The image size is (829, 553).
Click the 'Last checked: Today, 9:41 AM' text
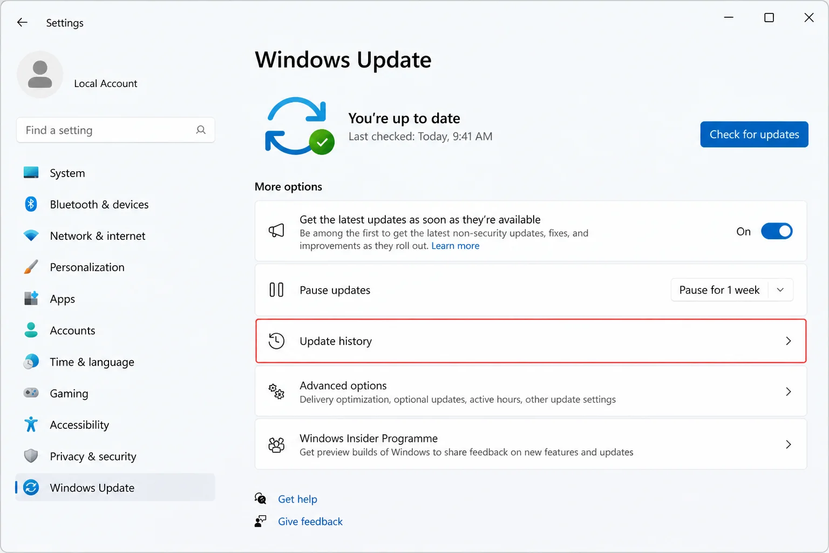tap(420, 137)
